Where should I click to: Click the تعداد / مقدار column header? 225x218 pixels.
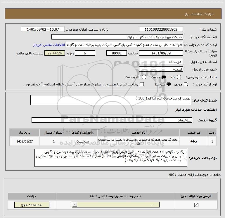[54, 133]
